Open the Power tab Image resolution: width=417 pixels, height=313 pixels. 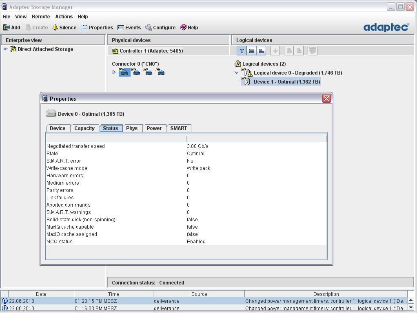coord(154,128)
